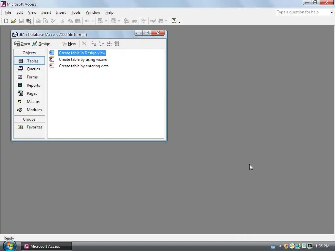The image size is (335, 251).
Task: Open a database with the folder toolbar icon
Action: (13, 21)
